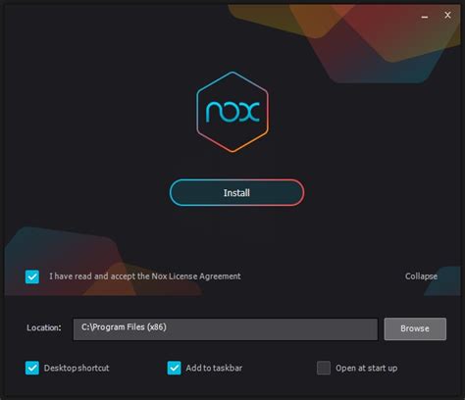This screenshot has width=465, height=400.
Task: Open the Nox License Agreement link
Action: point(196,276)
